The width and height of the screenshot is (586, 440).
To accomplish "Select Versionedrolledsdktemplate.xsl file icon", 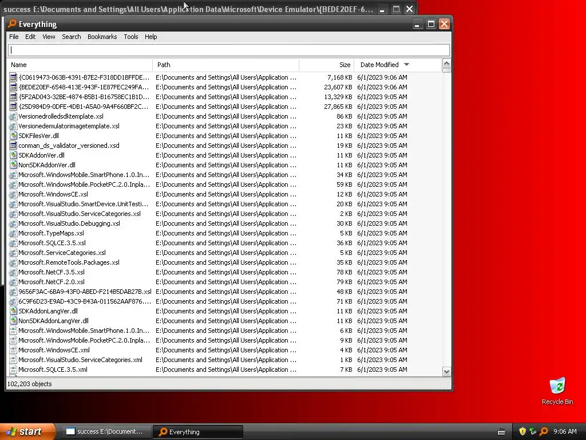I will 13,116.
